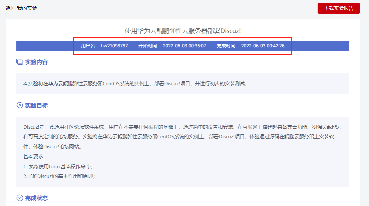The image size is (369, 206).
Task: Click start time 2022-06-03 00:35:07
Action: click(x=184, y=46)
